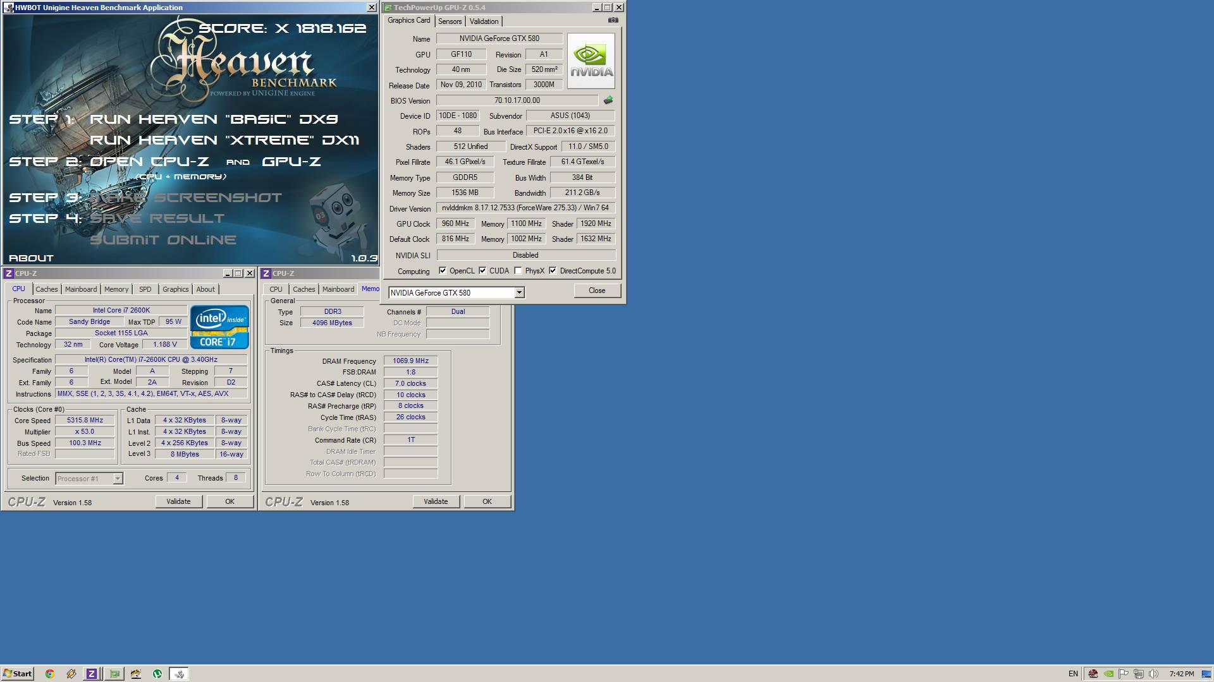Click the EN language indicator
Screen dimensions: 1214x682
click(1073, 674)
